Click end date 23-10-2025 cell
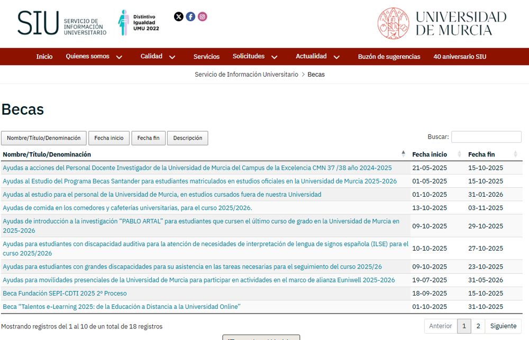Viewport: 529px width, 340px height. click(486, 267)
